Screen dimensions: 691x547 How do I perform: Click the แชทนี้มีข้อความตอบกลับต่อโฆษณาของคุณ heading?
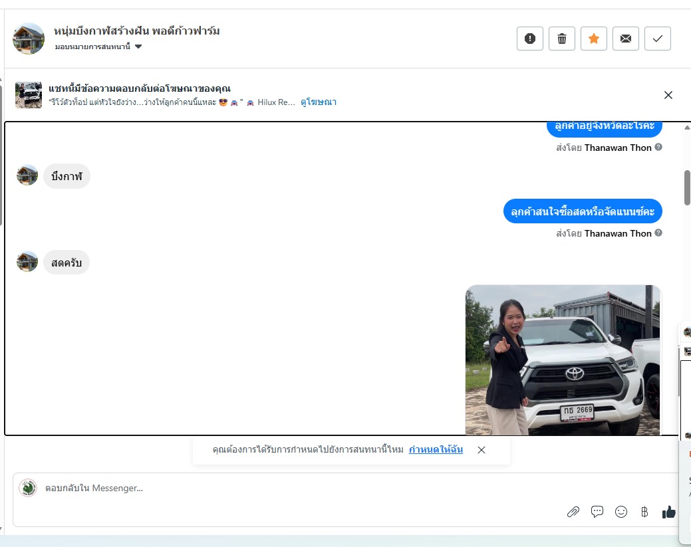tap(139, 88)
